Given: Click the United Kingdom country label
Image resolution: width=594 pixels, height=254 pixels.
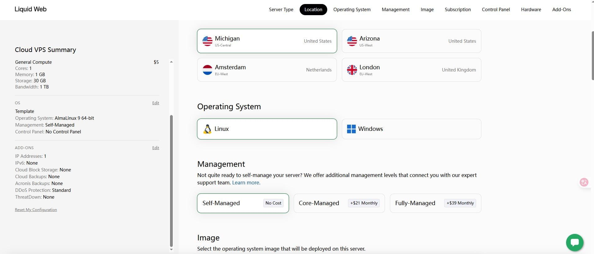Looking at the screenshot, I should 459,70.
